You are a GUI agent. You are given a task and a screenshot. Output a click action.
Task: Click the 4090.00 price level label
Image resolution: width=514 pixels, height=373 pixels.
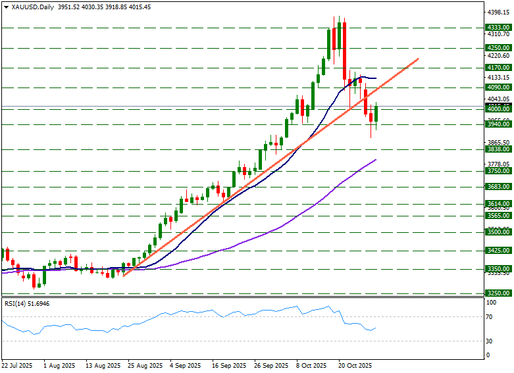pyautogui.click(x=498, y=87)
